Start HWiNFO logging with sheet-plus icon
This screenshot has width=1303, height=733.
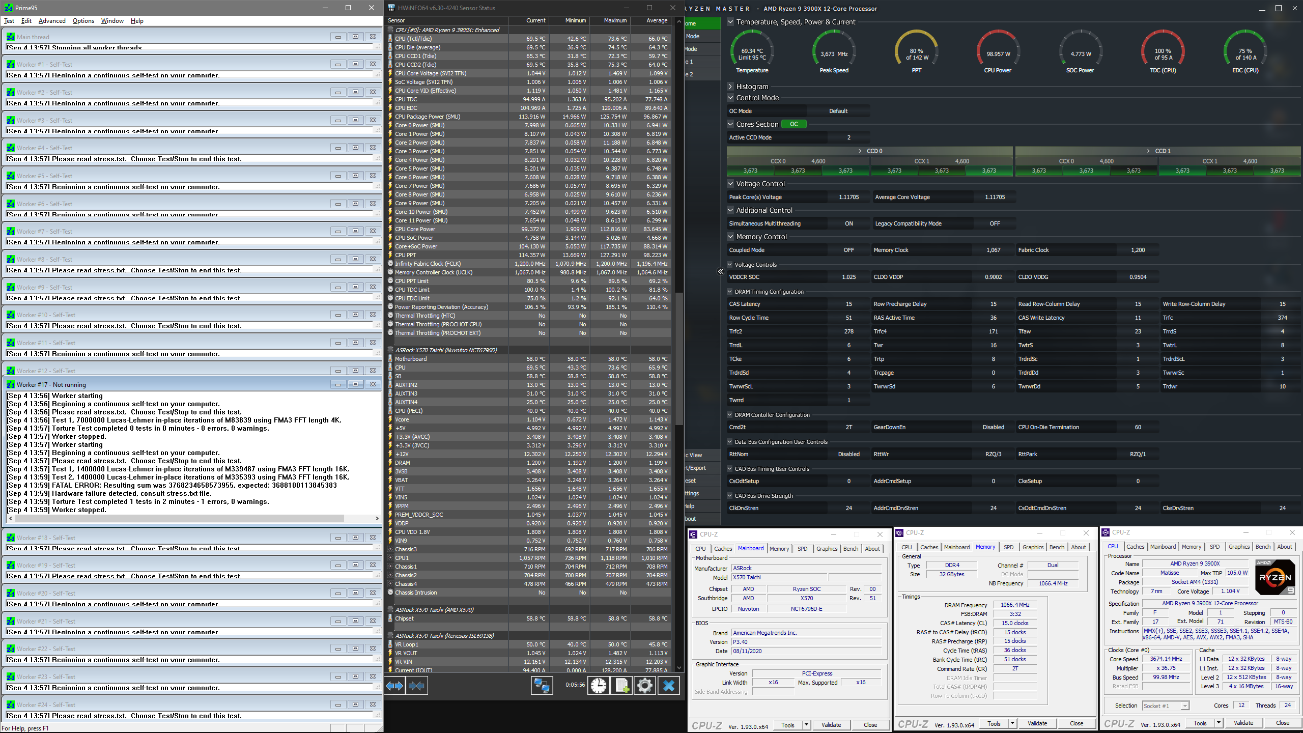(621, 686)
